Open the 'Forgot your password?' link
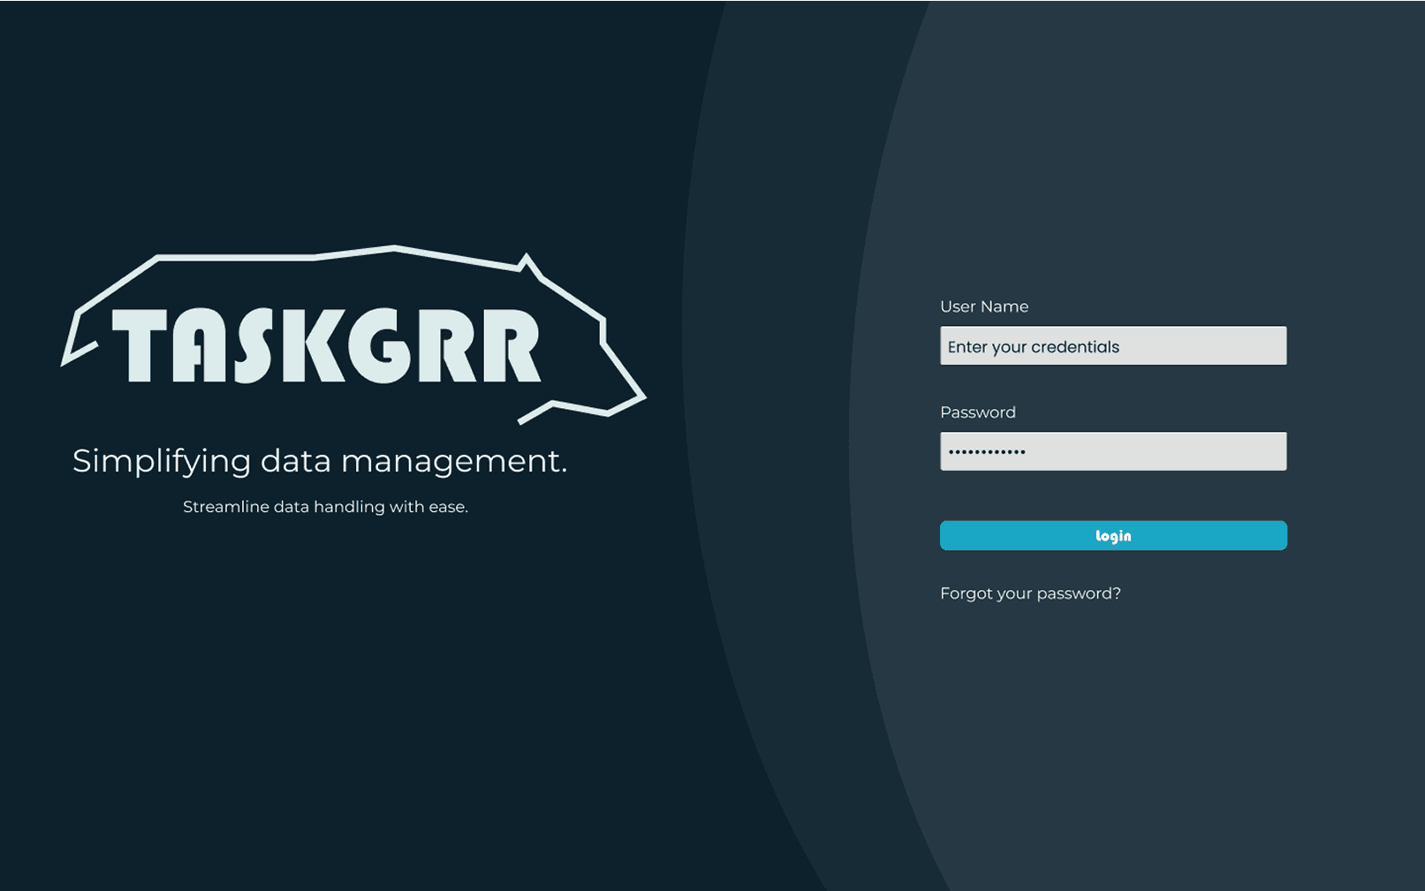The image size is (1425, 891). (x=1030, y=593)
